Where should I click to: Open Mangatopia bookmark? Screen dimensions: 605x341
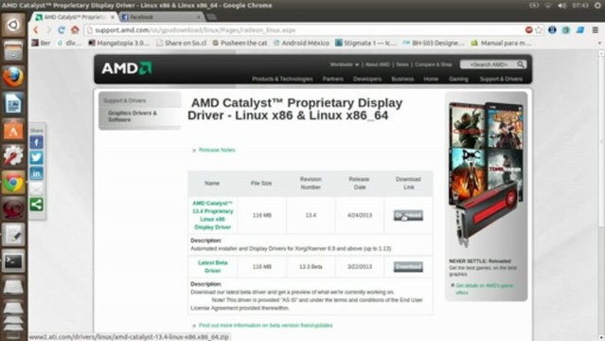click(x=119, y=43)
